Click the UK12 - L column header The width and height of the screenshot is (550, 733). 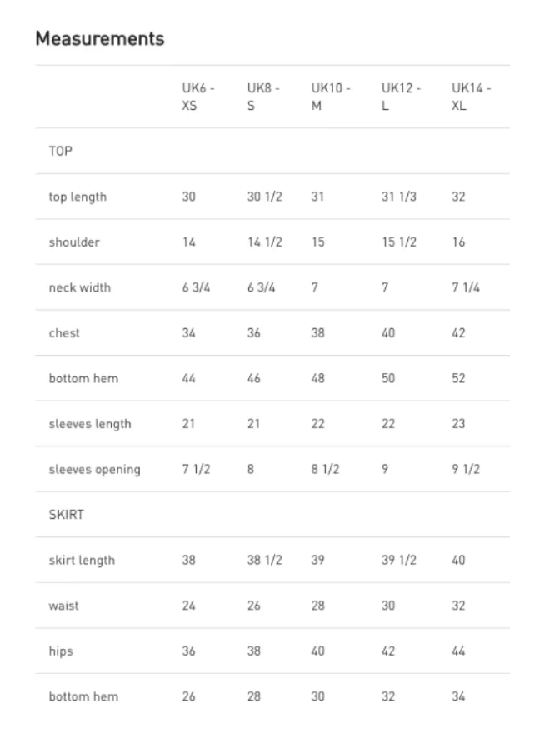401,97
